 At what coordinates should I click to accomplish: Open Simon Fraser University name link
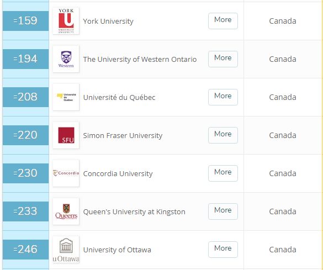pyautogui.click(x=123, y=135)
